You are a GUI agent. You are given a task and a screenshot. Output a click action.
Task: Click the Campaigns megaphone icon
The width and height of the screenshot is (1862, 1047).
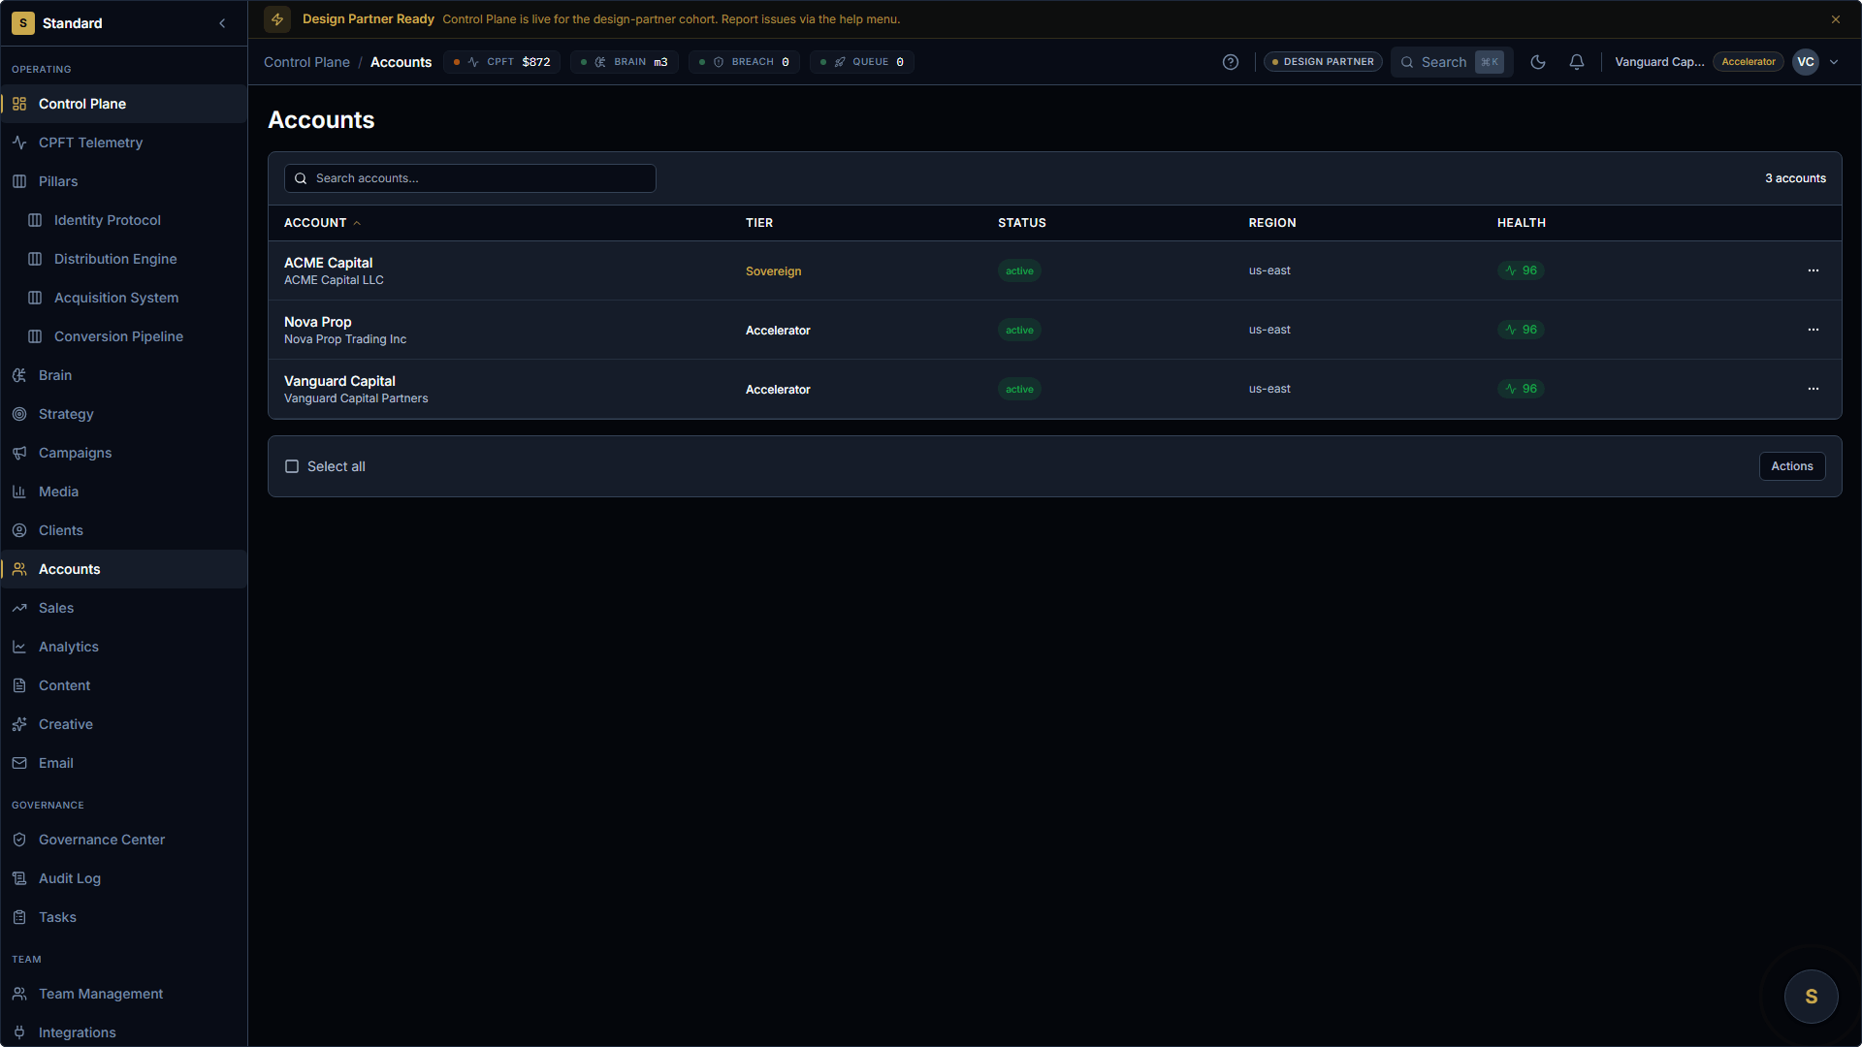pos(19,453)
